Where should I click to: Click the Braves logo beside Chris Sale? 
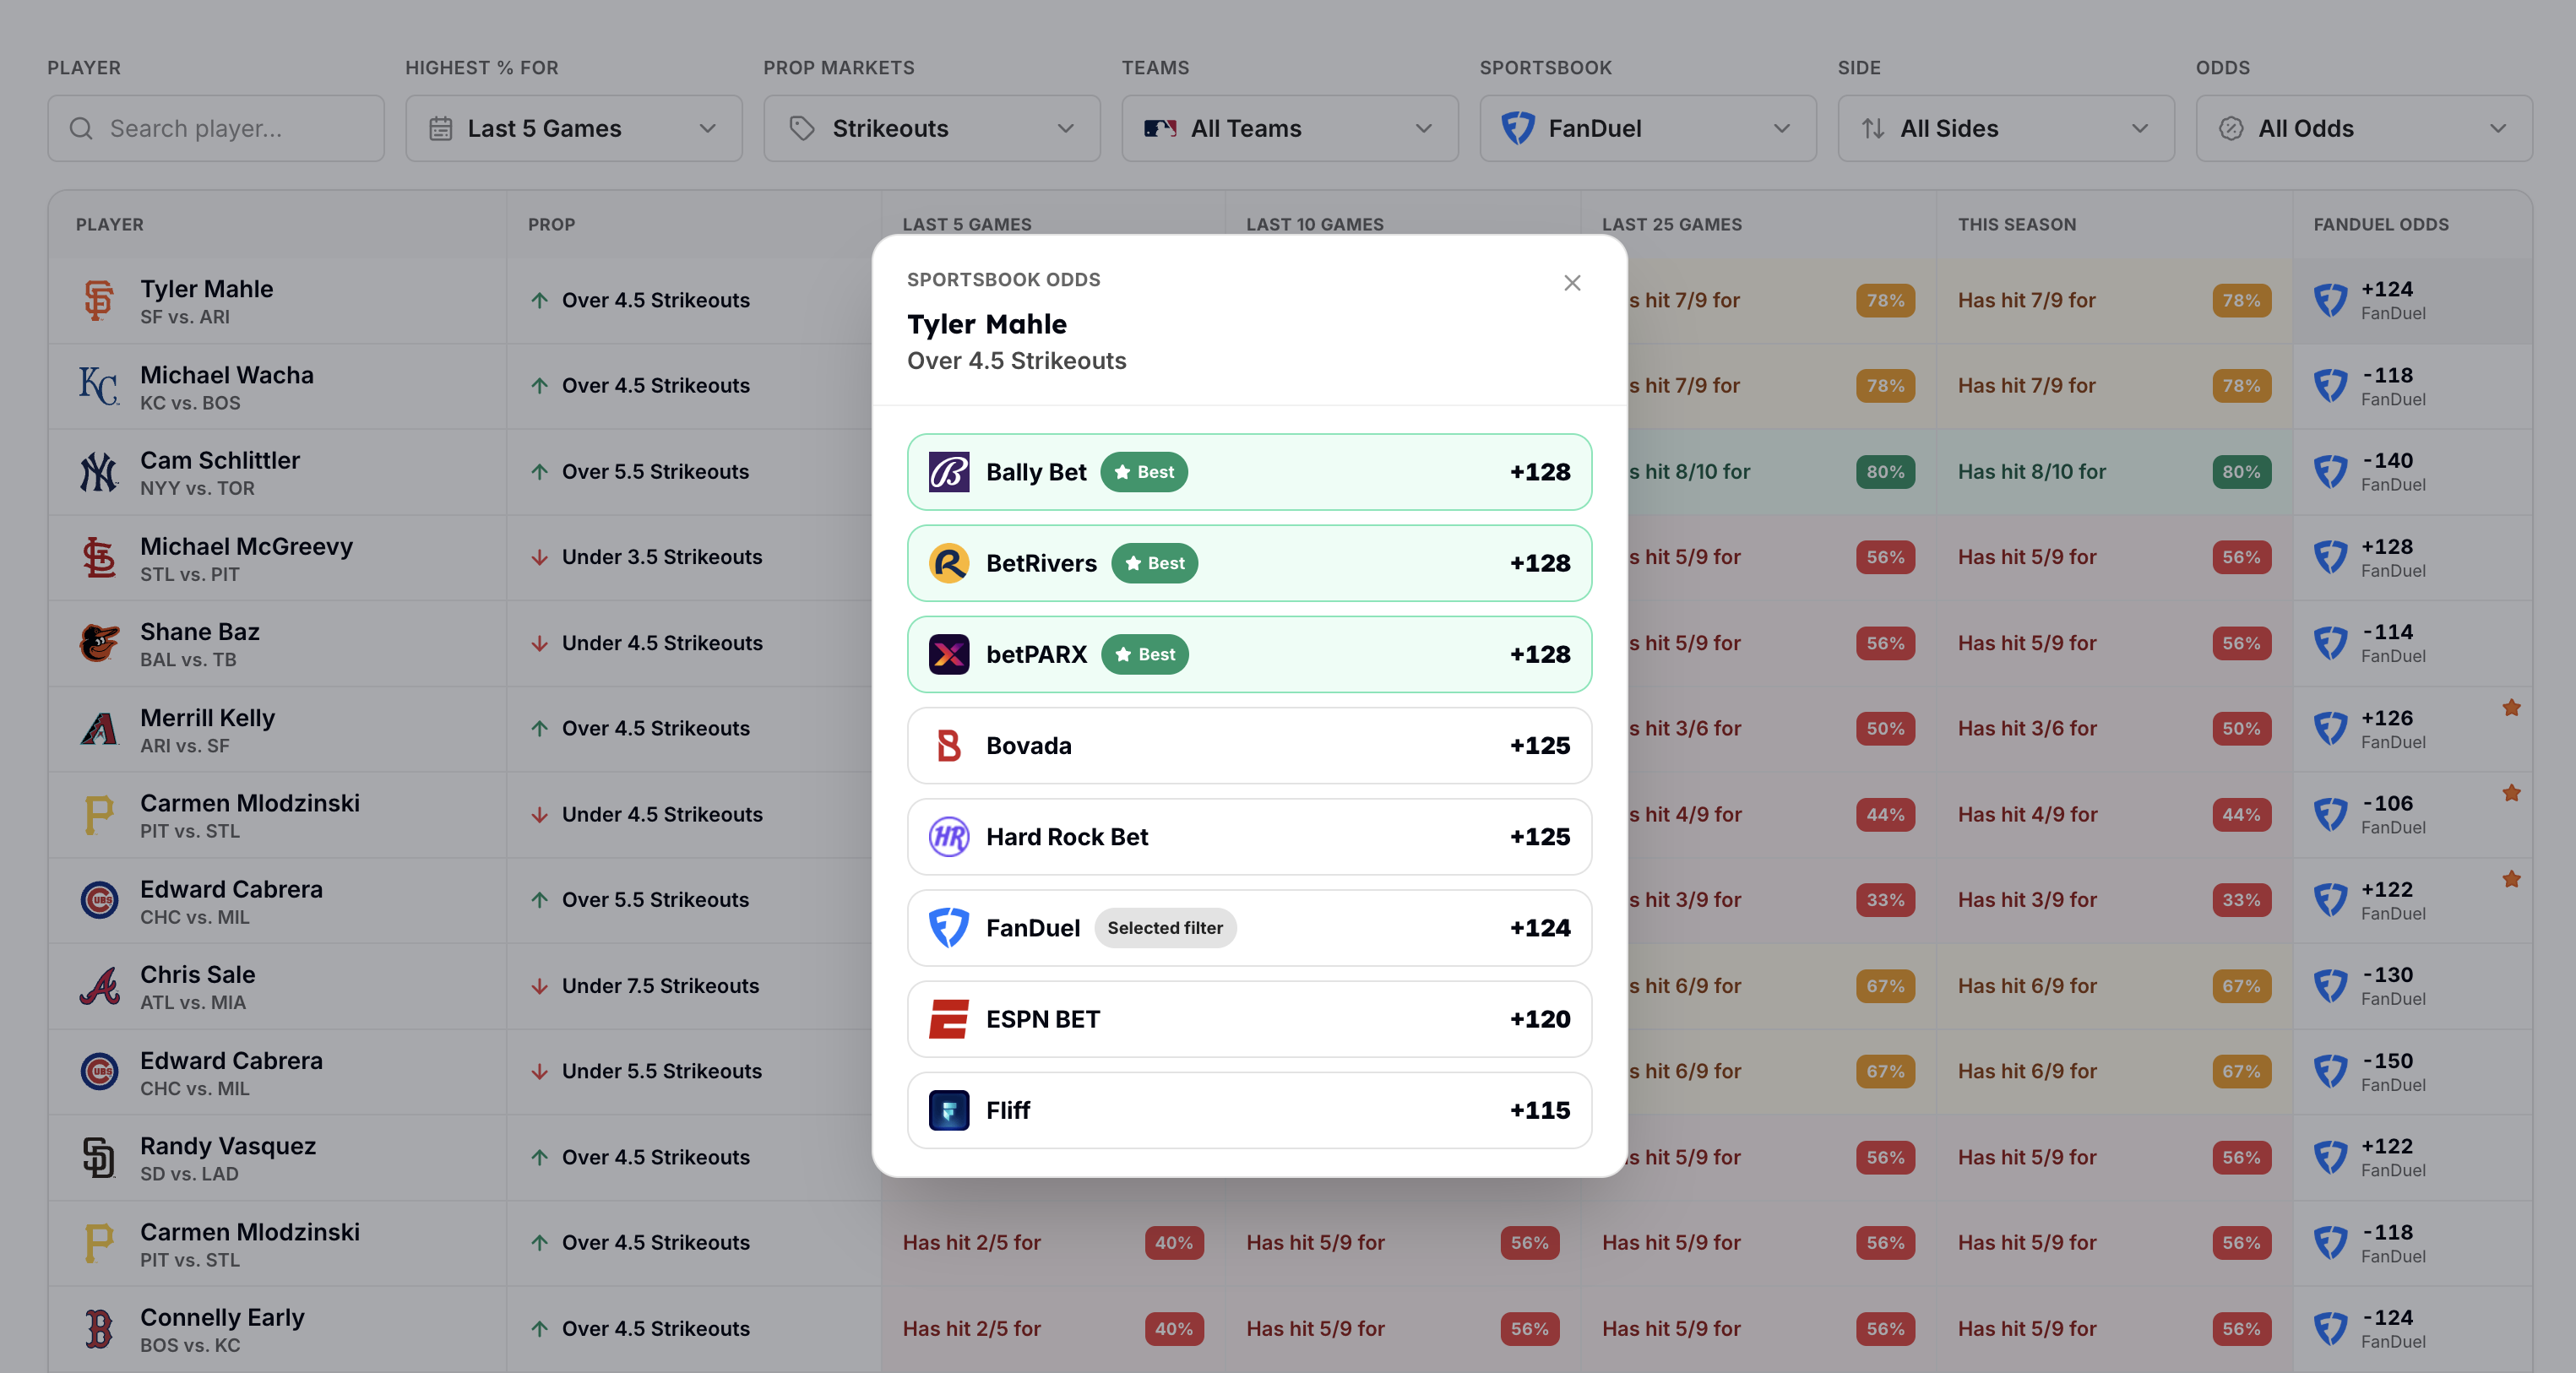98,986
